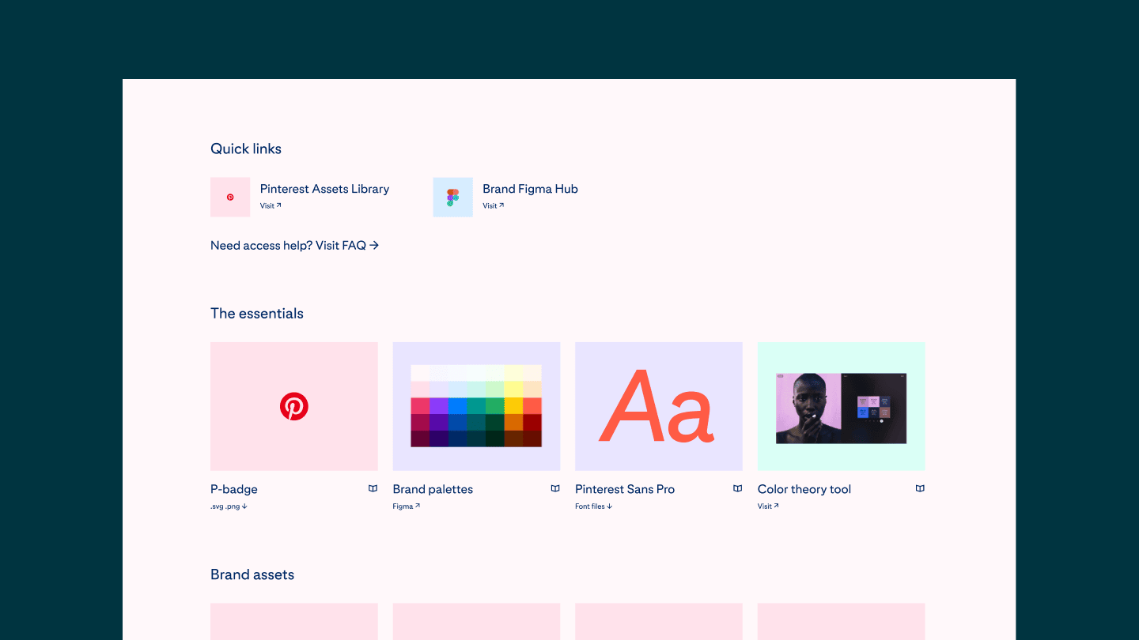Download P-badge .svg .png files
Viewport: 1139px width, 640px height.
(229, 506)
